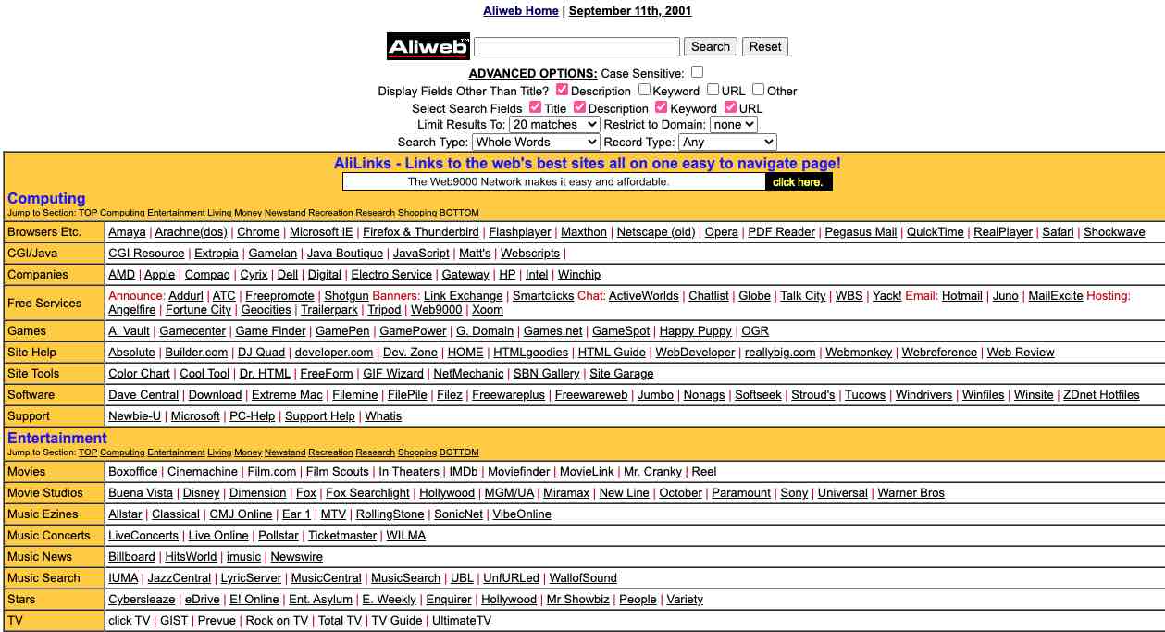1165x632 pixels.
Task: Open the Aliweb Home link
Action: 521,11
